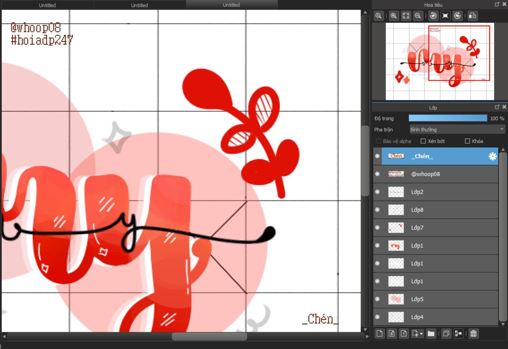508x349 pixels.
Task: Tick the Bảo vệ alpha checkbox
Action: pyautogui.click(x=378, y=141)
